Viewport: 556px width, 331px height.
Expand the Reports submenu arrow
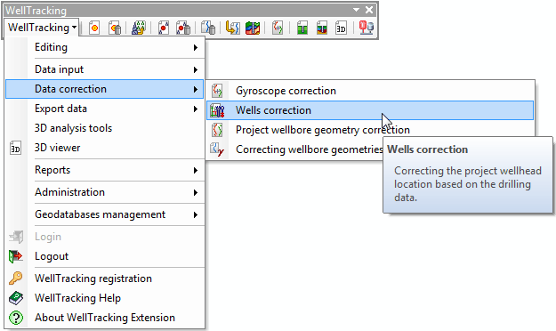(x=196, y=170)
